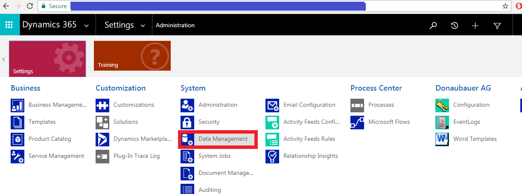Open Product Catalog link text

point(50,139)
